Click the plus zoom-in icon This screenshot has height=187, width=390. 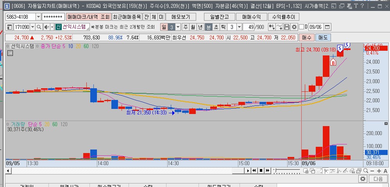(379, 171)
